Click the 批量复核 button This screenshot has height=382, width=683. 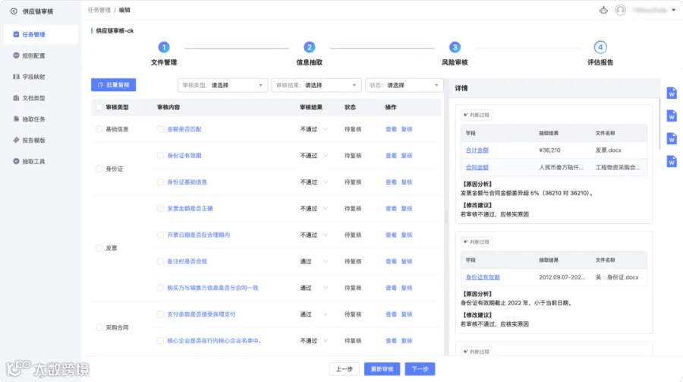113,85
